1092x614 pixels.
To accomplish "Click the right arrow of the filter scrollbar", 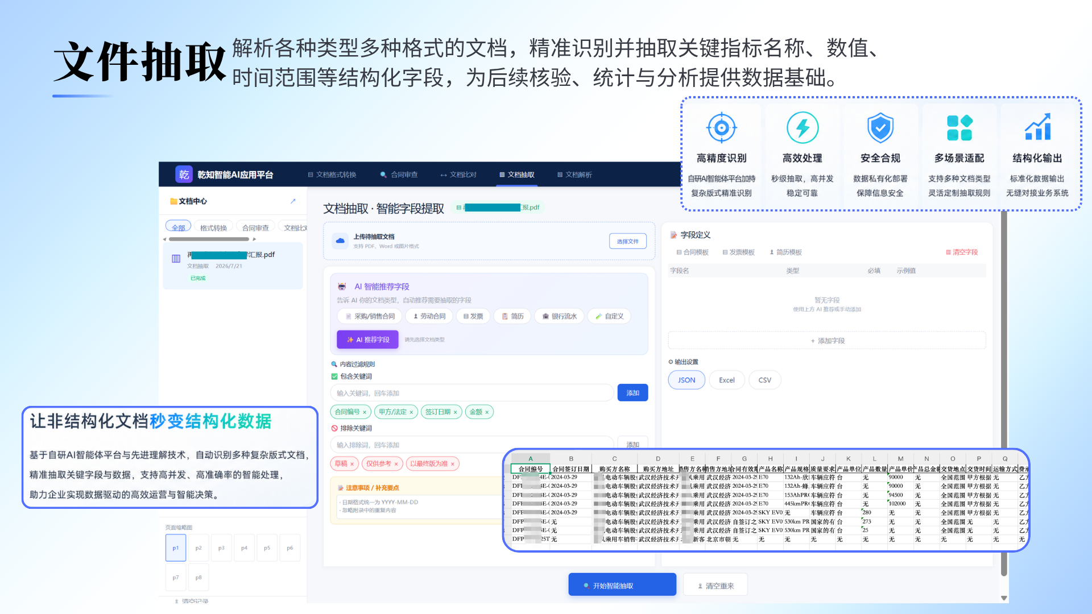I will pos(254,239).
